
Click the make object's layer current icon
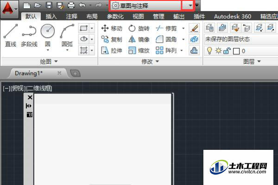[x=222, y=28]
